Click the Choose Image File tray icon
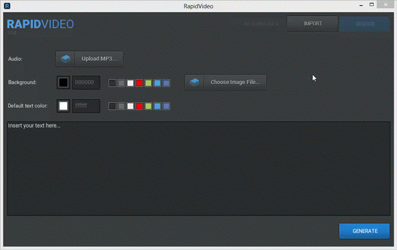397x250 pixels. coord(195,82)
